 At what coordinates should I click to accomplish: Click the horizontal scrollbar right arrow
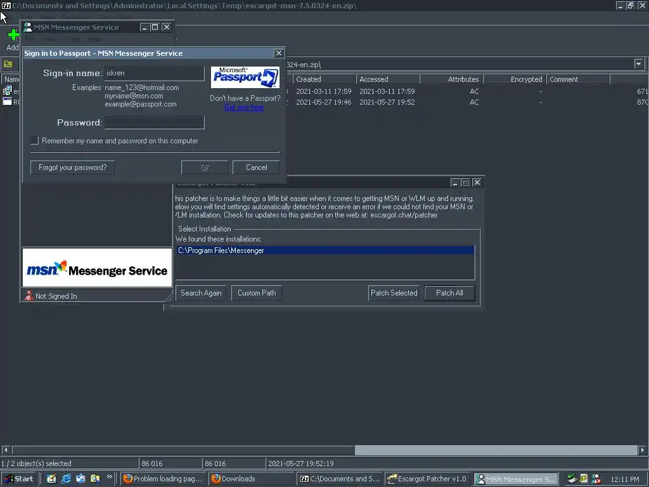(643, 450)
